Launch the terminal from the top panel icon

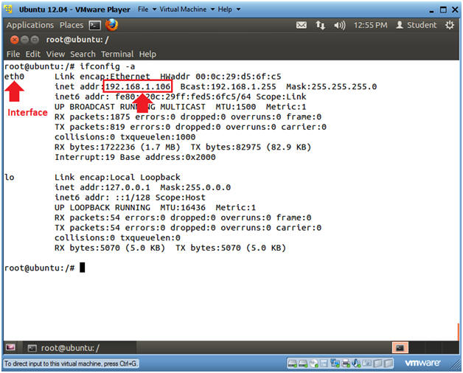tap(95, 25)
